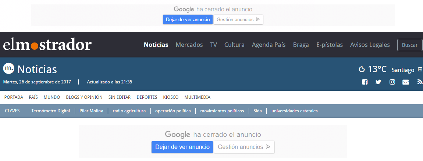Open the 'Termómetro Digital' key topic
Image resolution: width=423 pixels, height=161 pixels.
(x=50, y=111)
